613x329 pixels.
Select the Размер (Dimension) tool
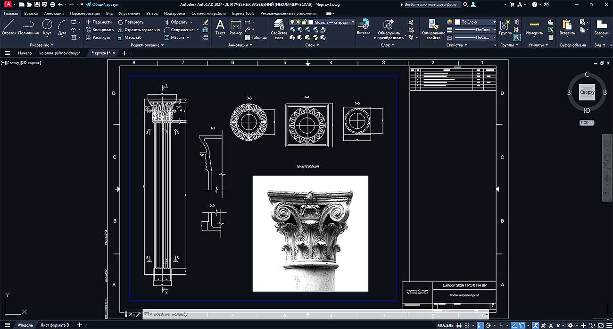tap(236, 27)
